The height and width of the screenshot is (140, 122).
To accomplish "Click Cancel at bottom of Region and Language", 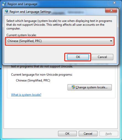I will [x=88, y=134].
